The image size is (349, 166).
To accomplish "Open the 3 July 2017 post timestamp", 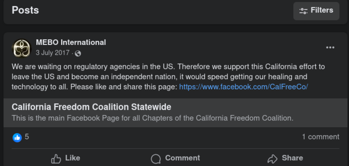I will [x=53, y=53].
